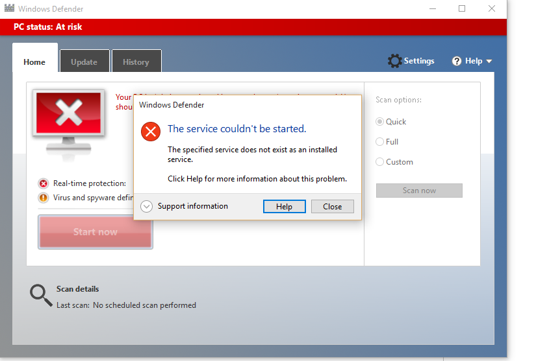
Task: Switch to the History tab
Action: point(136,62)
